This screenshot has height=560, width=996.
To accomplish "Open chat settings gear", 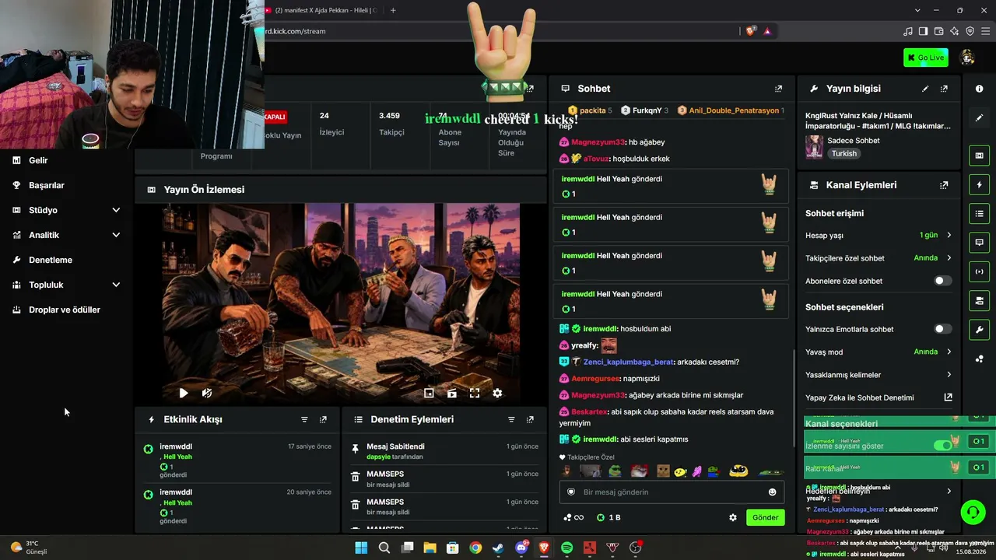I will pos(732,517).
